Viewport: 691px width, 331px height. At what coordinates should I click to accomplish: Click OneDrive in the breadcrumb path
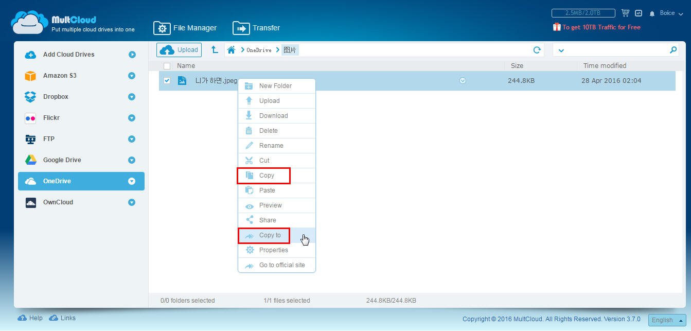[259, 50]
